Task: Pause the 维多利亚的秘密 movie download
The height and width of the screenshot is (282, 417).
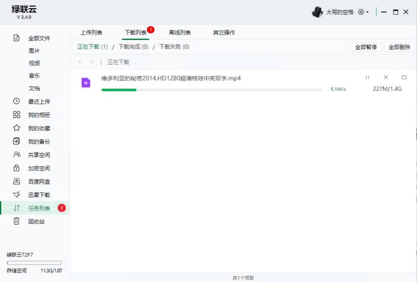Action: click(368, 77)
